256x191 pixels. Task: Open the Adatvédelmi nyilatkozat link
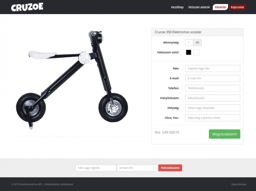59,184
